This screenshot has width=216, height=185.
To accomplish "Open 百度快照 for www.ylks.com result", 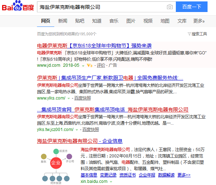I will (82, 98).
